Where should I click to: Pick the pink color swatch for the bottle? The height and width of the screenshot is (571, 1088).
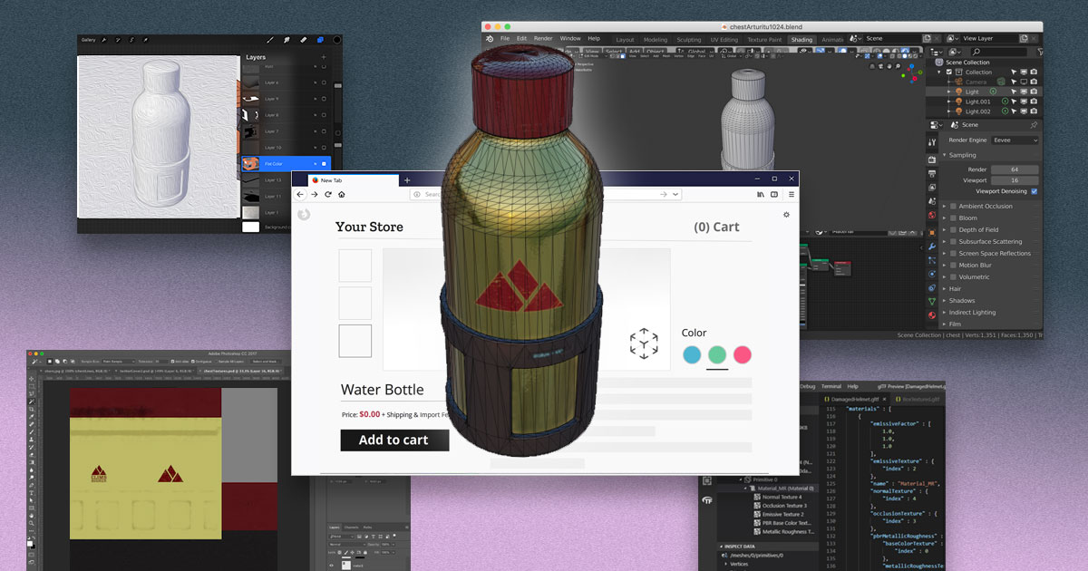point(742,355)
